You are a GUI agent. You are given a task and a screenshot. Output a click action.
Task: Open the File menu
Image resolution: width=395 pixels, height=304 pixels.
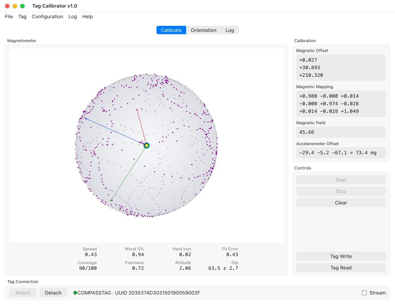9,17
